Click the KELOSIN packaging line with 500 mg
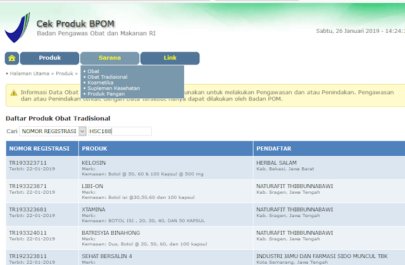Viewport: 405px width, 265px height. pyautogui.click(x=142, y=174)
